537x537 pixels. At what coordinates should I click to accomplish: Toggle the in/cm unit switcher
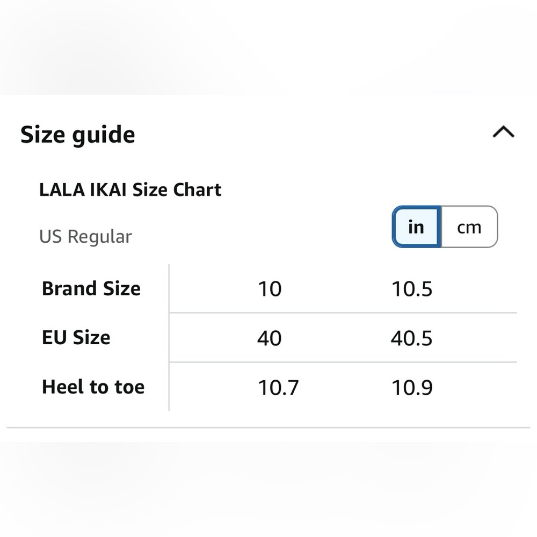(445, 227)
